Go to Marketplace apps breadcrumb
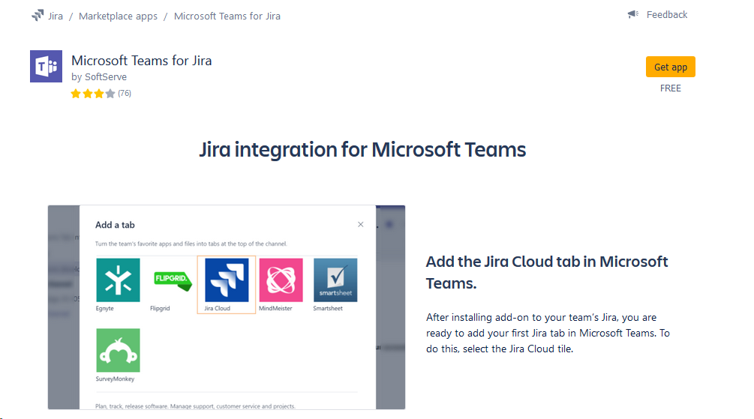 pos(118,16)
